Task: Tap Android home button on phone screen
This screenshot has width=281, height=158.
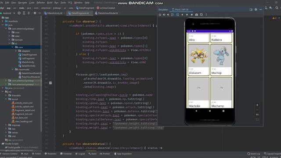Action: (x=210, y=111)
